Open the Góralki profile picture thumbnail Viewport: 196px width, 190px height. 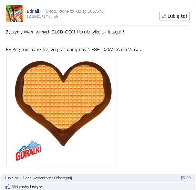pos(15,13)
